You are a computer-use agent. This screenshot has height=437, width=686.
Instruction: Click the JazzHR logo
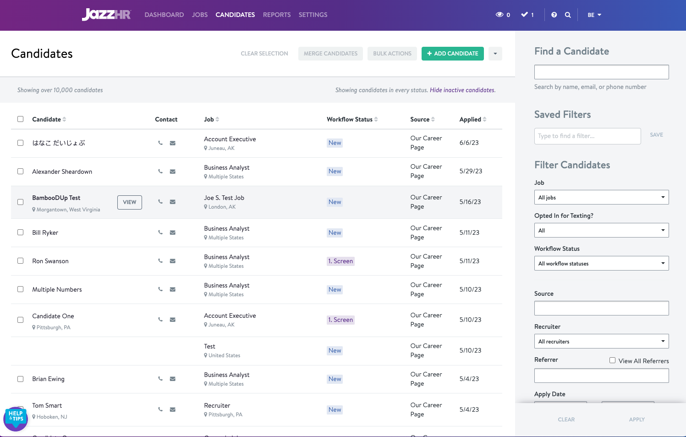[x=106, y=15]
